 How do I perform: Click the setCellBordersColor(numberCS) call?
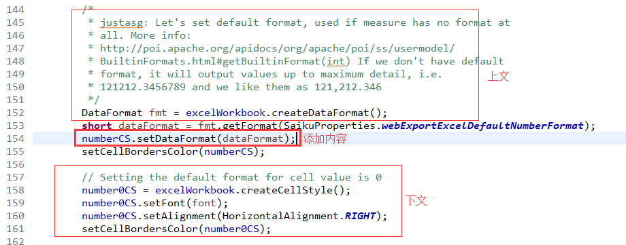coord(173,152)
